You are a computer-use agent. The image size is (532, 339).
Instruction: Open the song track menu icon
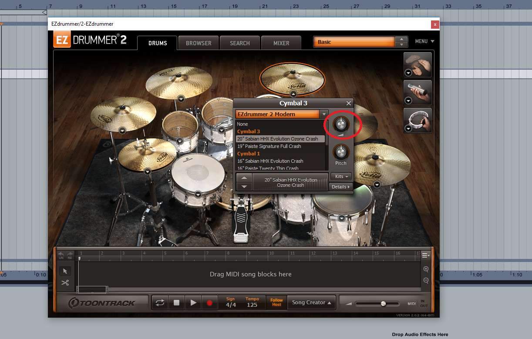click(x=425, y=255)
